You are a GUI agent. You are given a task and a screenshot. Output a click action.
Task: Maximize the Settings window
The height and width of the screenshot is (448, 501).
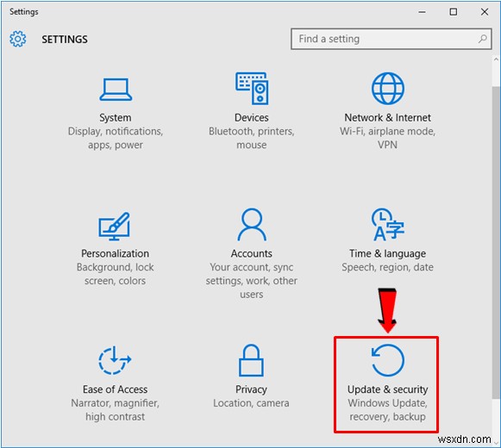tap(453, 12)
